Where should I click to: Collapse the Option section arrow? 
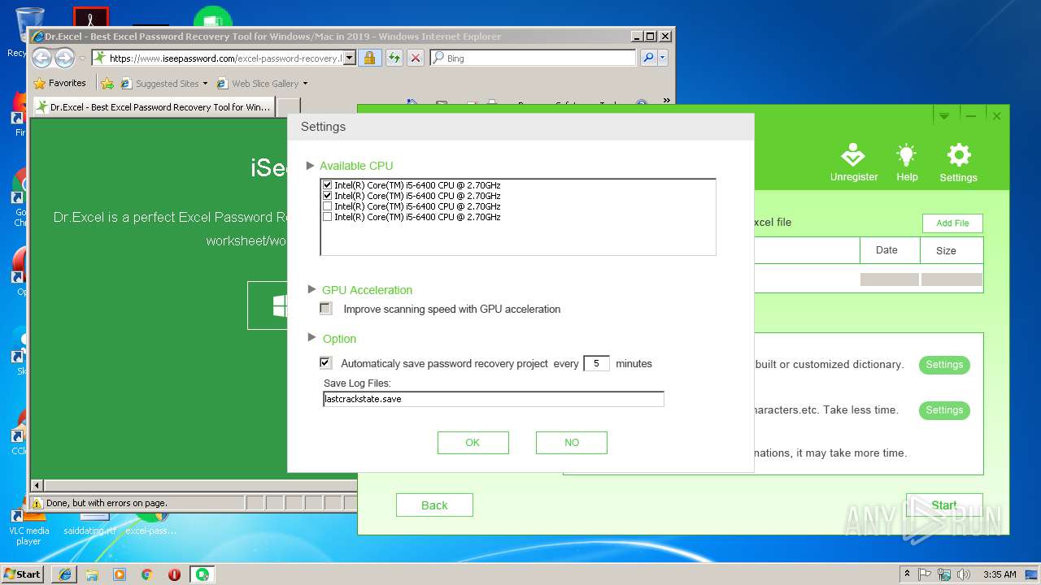(312, 338)
